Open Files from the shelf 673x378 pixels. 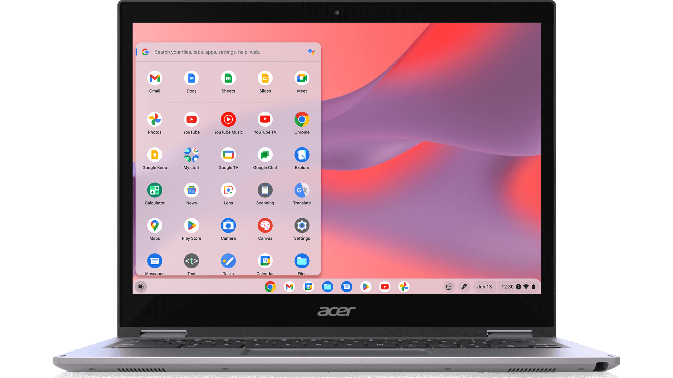pyautogui.click(x=328, y=287)
